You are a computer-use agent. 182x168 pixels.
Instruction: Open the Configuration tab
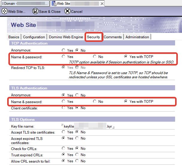click(x=34, y=37)
